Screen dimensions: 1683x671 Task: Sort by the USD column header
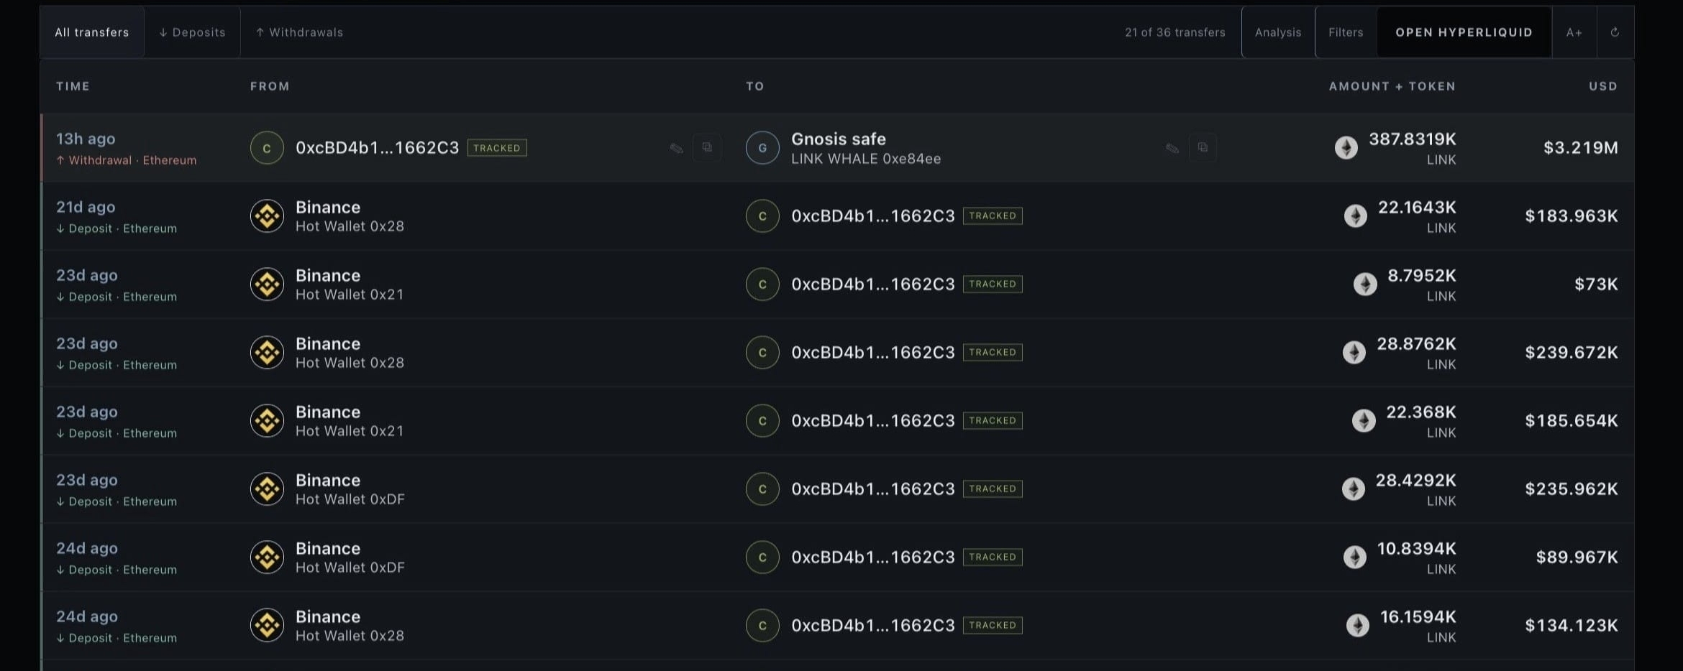click(1603, 86)
